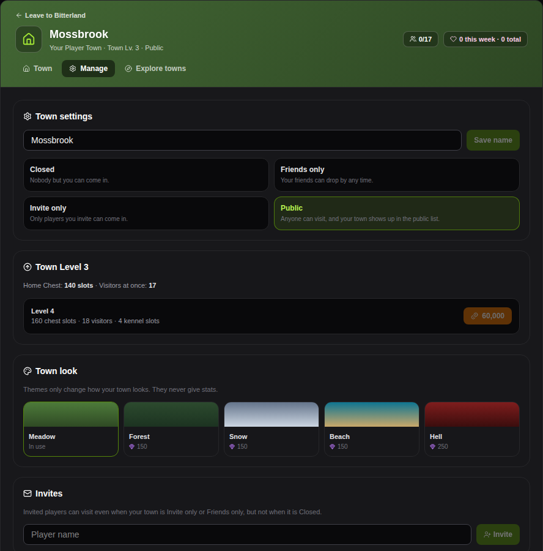Go back via Leave to Bitterland

coord(51,15)
